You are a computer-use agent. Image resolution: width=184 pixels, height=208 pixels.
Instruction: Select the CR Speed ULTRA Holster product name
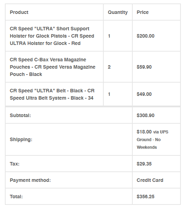(x=52, y=36)
